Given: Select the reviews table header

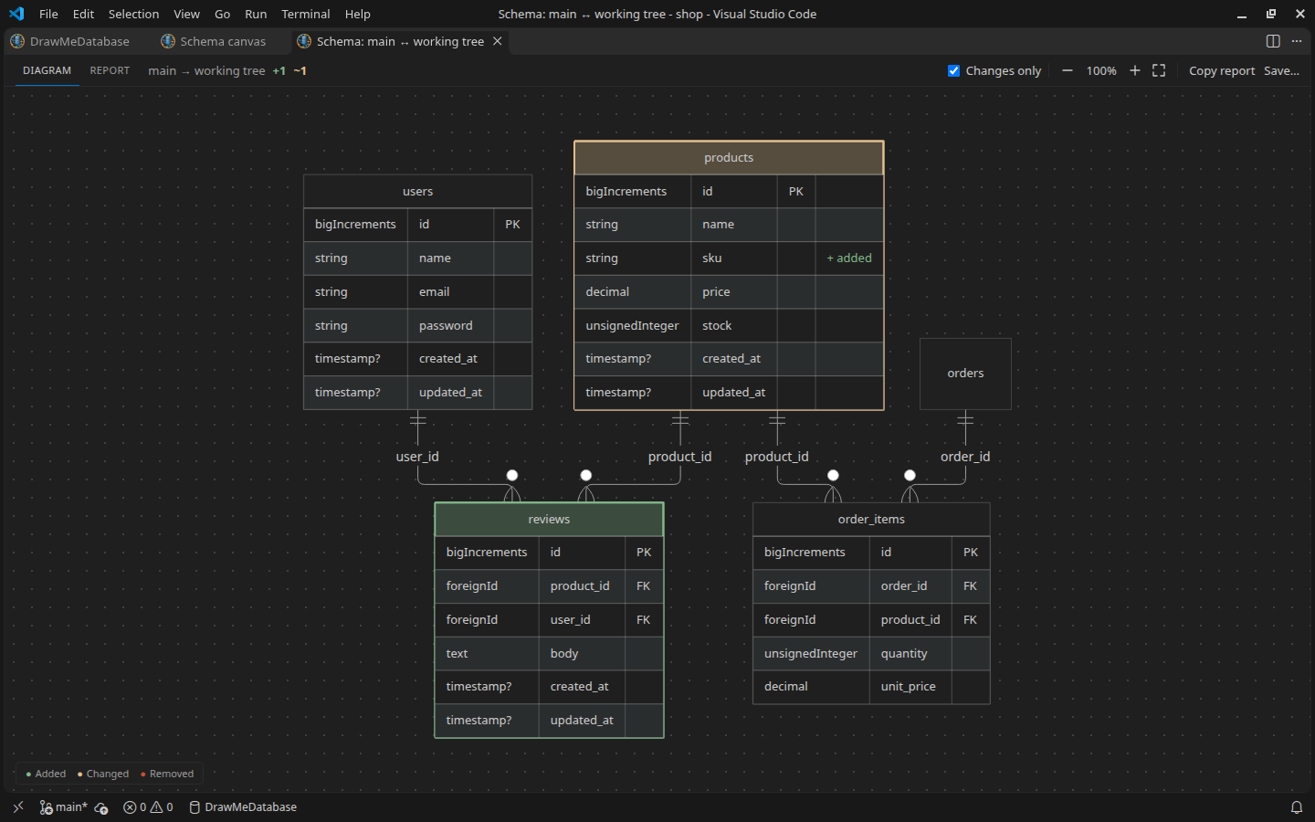Looking at the screenshot, I should [x=549, y=519].
